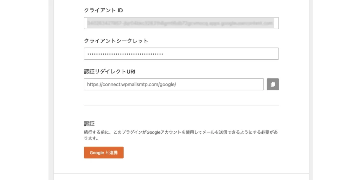
Task: Click the https://connect.wpmailsmtp.com/google/ URL text
Action: [131, 84]
